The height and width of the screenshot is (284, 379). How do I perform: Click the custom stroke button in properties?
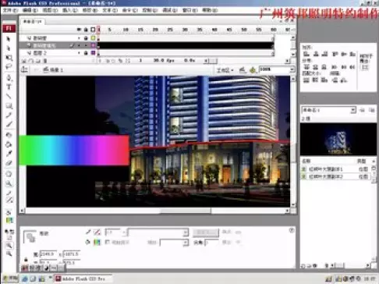click(206, 233)
